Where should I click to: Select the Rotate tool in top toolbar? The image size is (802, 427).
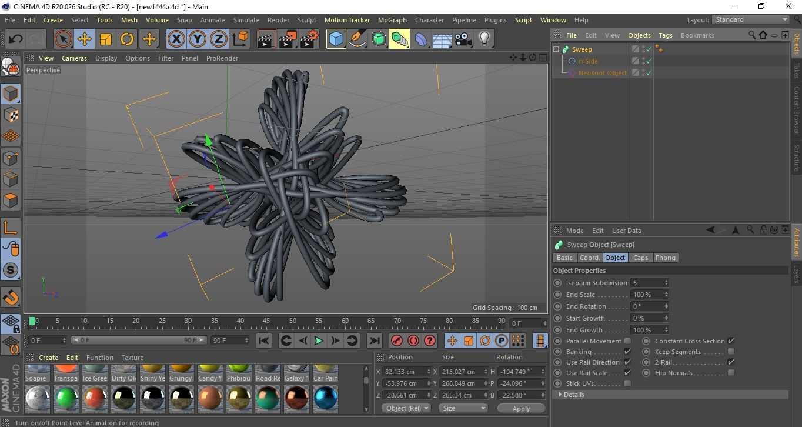pyautogui.click(x=127, y=39)
